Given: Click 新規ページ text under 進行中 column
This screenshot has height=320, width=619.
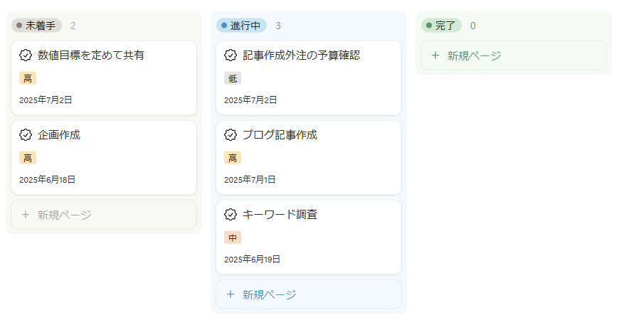Looking at the screenshot, I should [269, 294].
